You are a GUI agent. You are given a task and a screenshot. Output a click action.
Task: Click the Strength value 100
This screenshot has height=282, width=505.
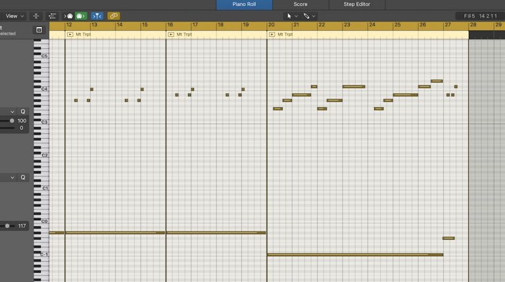click(22, 121)
